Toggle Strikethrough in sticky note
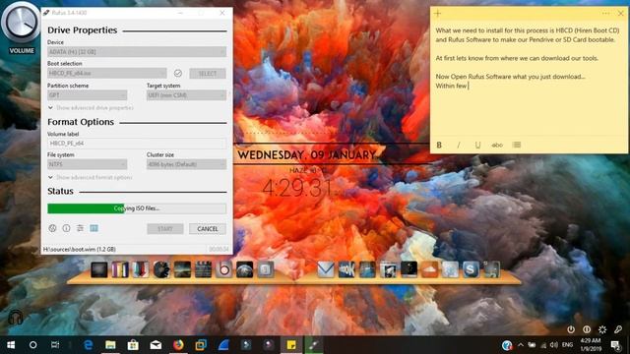 (x=497, y=145)
